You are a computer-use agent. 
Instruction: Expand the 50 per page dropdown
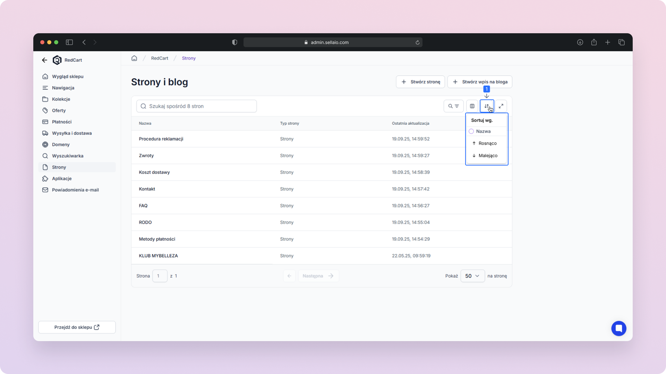tap(472, 276)
